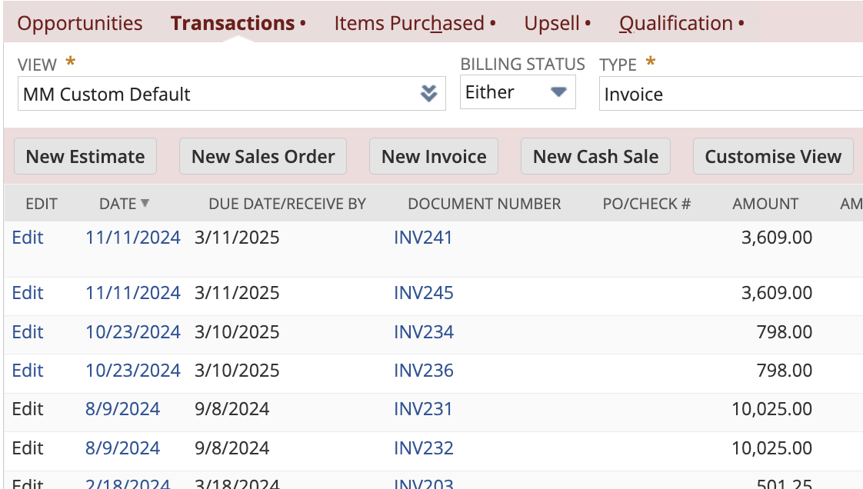This screenshot has height=489, width=863.
Task: Open the 8/9/2024 date link for INV232
Action: (122, 448)
